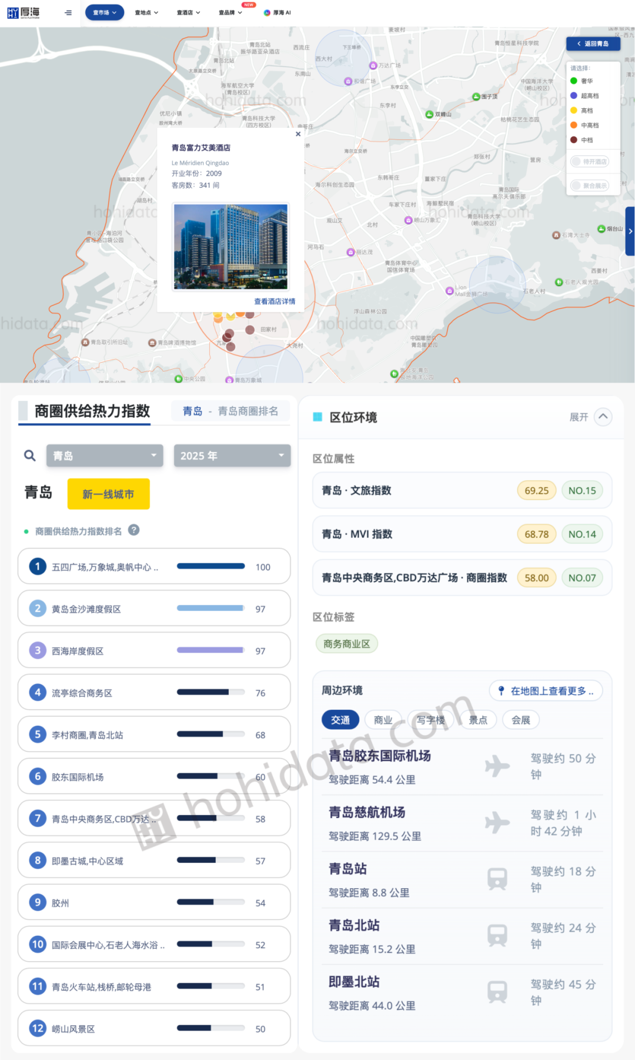635x1060 pixels.
Task: Switch to the 青岛 - 青岛商圈排名 tab
Action: pyautogui.click(x=230, y=411)
